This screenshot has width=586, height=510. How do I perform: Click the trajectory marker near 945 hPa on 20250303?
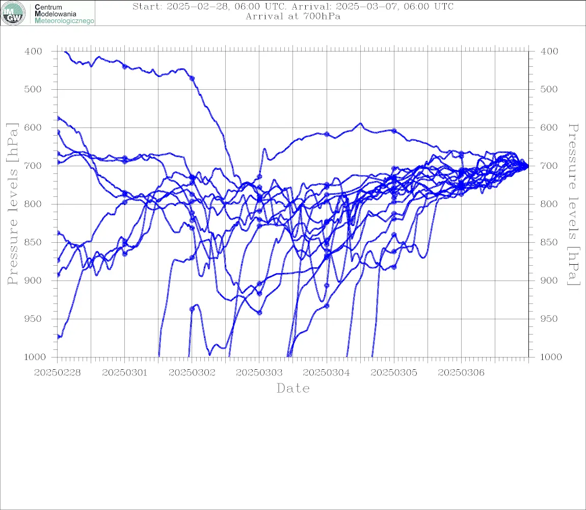point(259,313)
